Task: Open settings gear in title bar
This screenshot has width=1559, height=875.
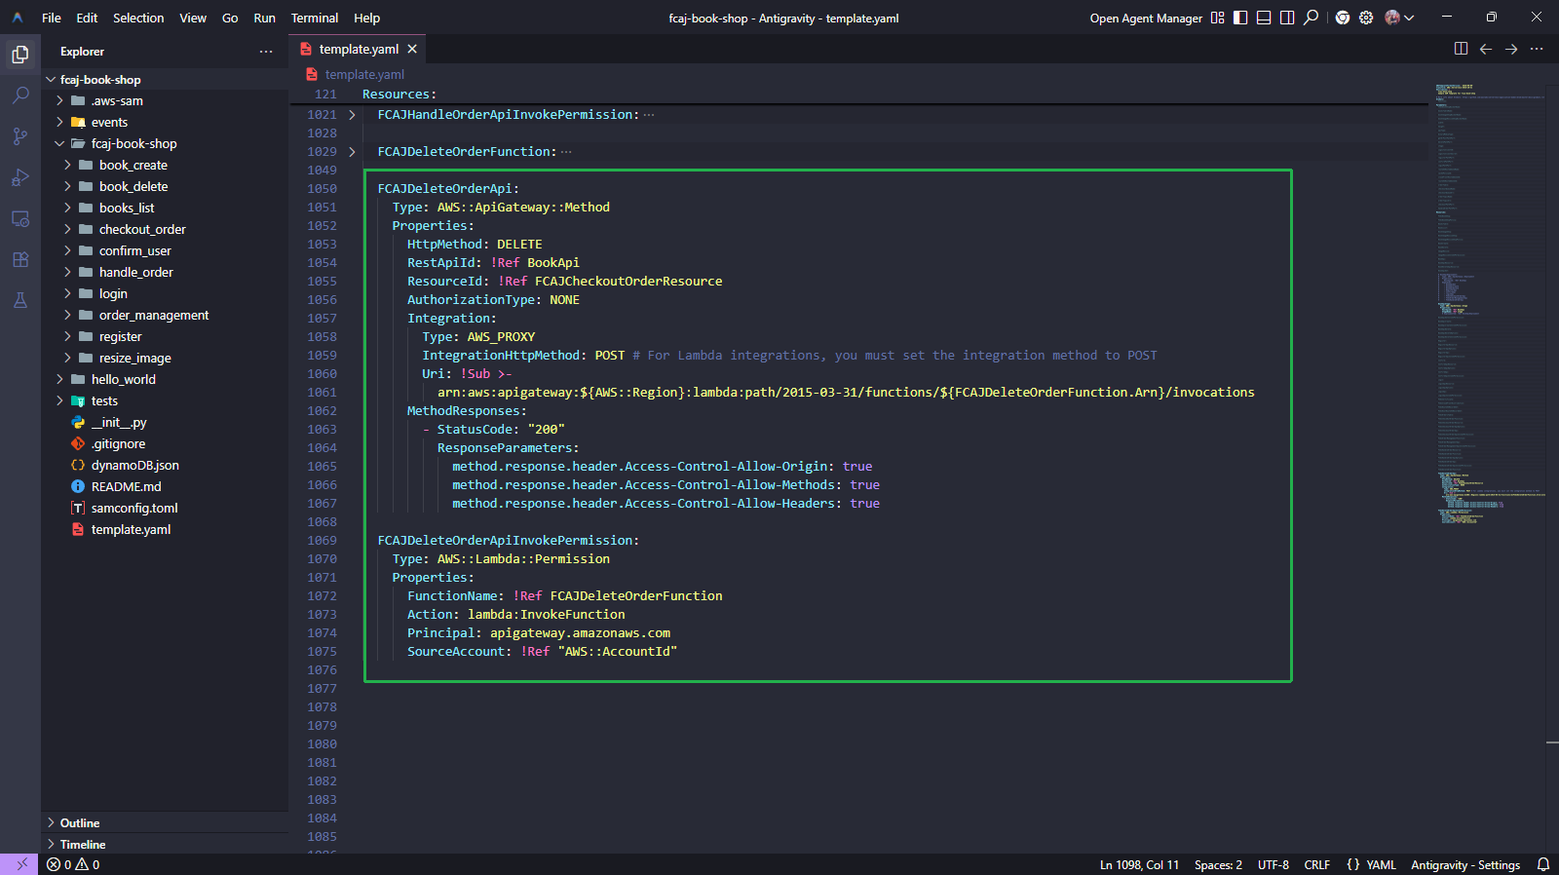Action: (x=1366, y=18)
